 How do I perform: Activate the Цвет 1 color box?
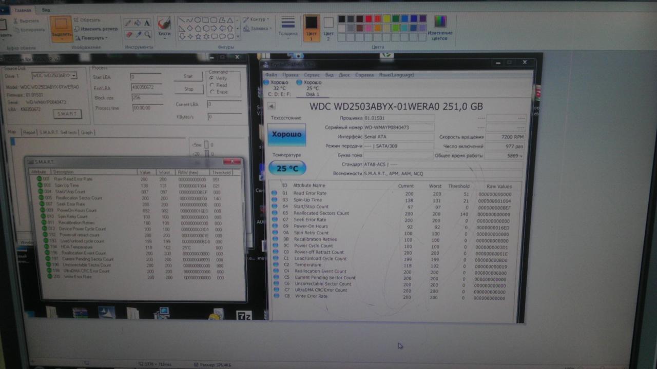(311, 28)
